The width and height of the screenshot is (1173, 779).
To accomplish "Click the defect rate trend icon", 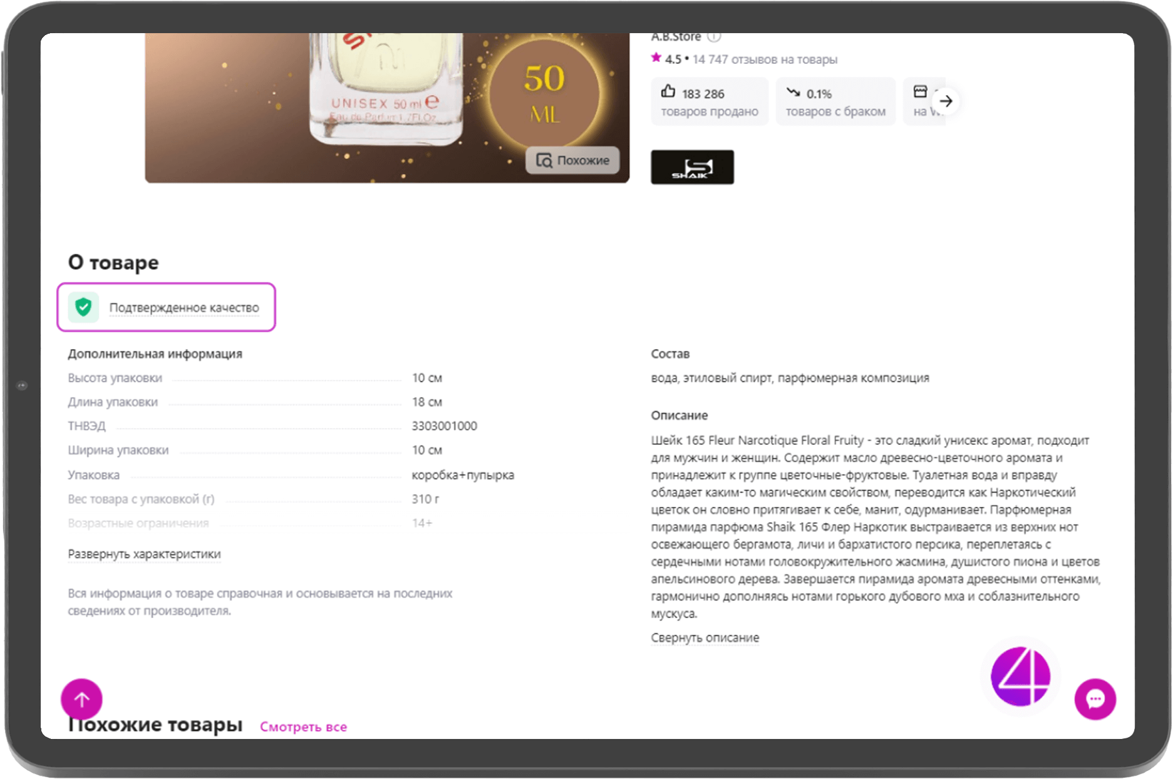I will point(793,93).
